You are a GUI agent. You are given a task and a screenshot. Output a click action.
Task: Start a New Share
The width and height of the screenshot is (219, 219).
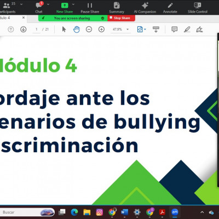[65, 8]
